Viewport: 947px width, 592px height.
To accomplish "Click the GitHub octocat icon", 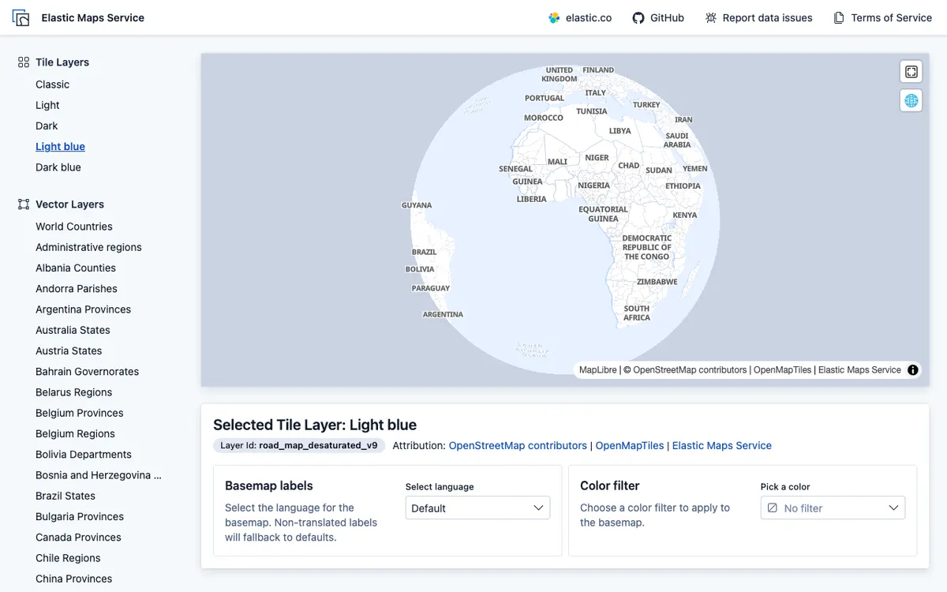I will [638, 17].
